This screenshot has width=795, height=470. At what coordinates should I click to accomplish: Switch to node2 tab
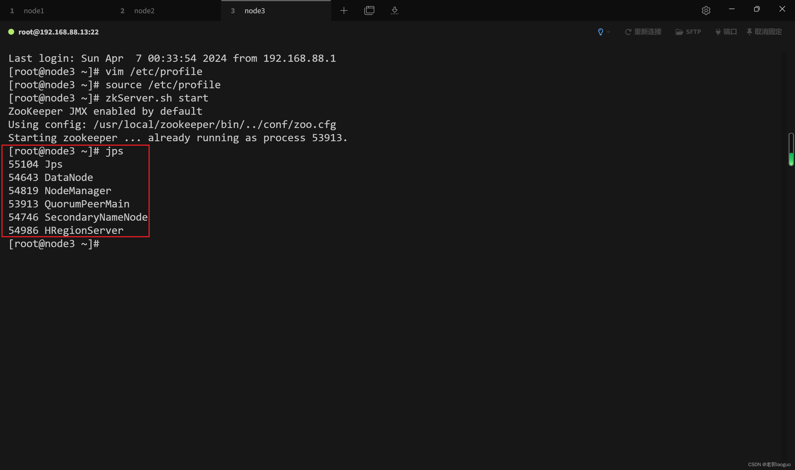(144, 11)
